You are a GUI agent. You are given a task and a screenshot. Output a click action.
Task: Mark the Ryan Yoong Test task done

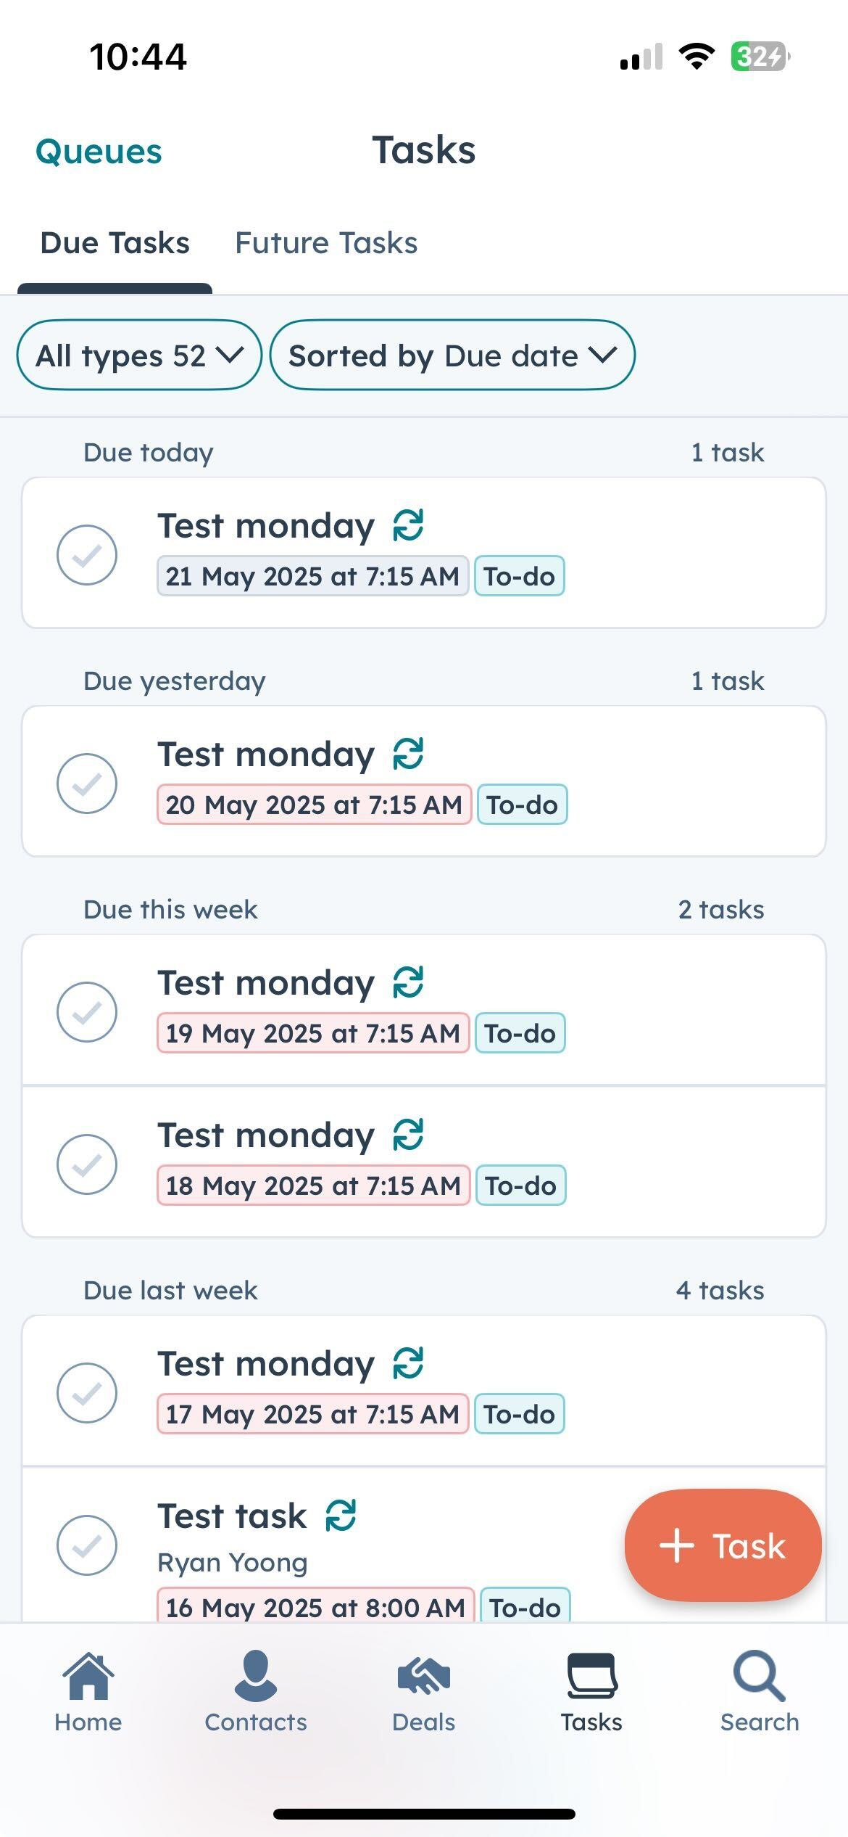(x=87, y=1545)
